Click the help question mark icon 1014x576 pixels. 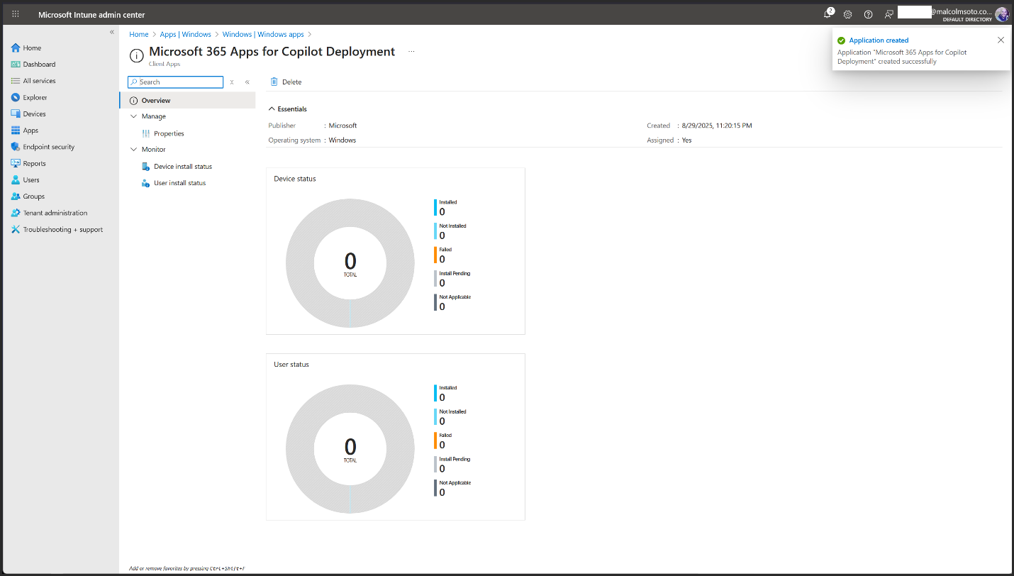click(868, 14)
